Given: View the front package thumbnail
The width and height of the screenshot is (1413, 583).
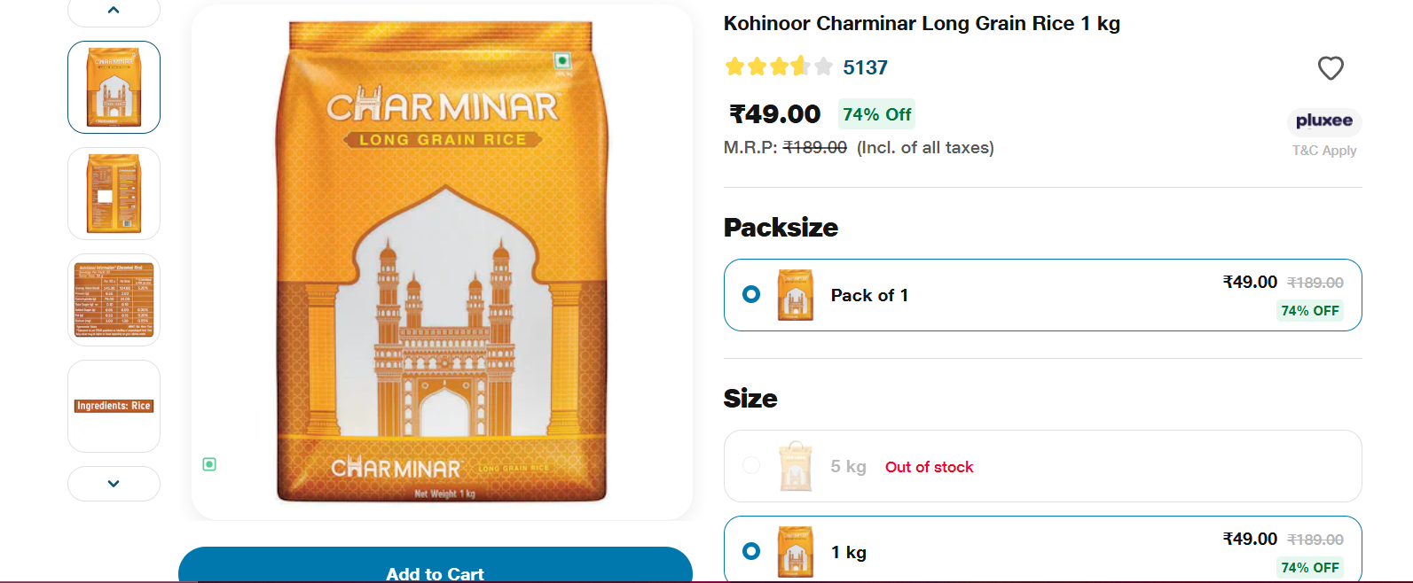Looking at the screenshot, I should [x=114, y=88].
